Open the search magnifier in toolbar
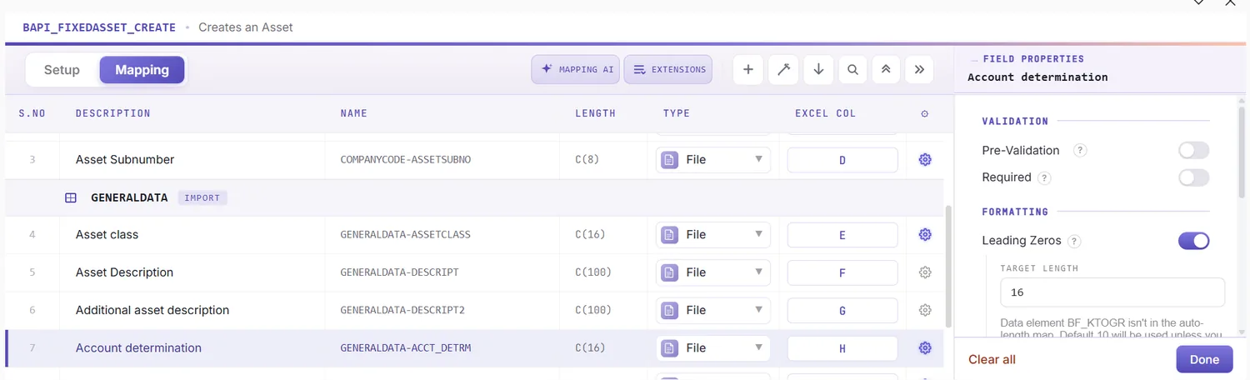 click(x=852, y=70)
